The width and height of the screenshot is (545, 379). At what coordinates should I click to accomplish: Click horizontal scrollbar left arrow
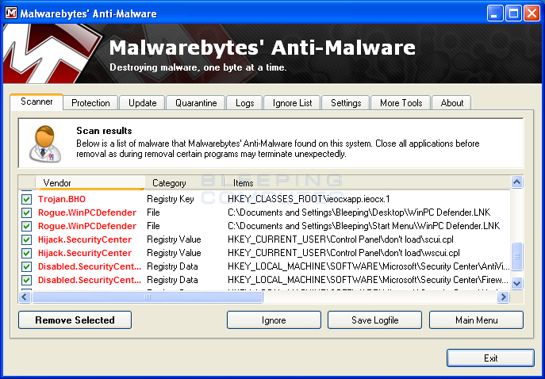point(25,297)
